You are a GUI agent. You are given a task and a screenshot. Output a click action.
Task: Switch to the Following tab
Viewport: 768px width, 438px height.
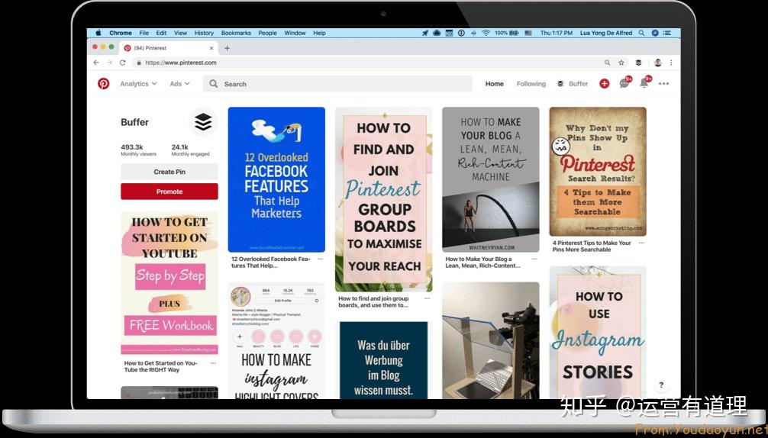coord(531,84)
